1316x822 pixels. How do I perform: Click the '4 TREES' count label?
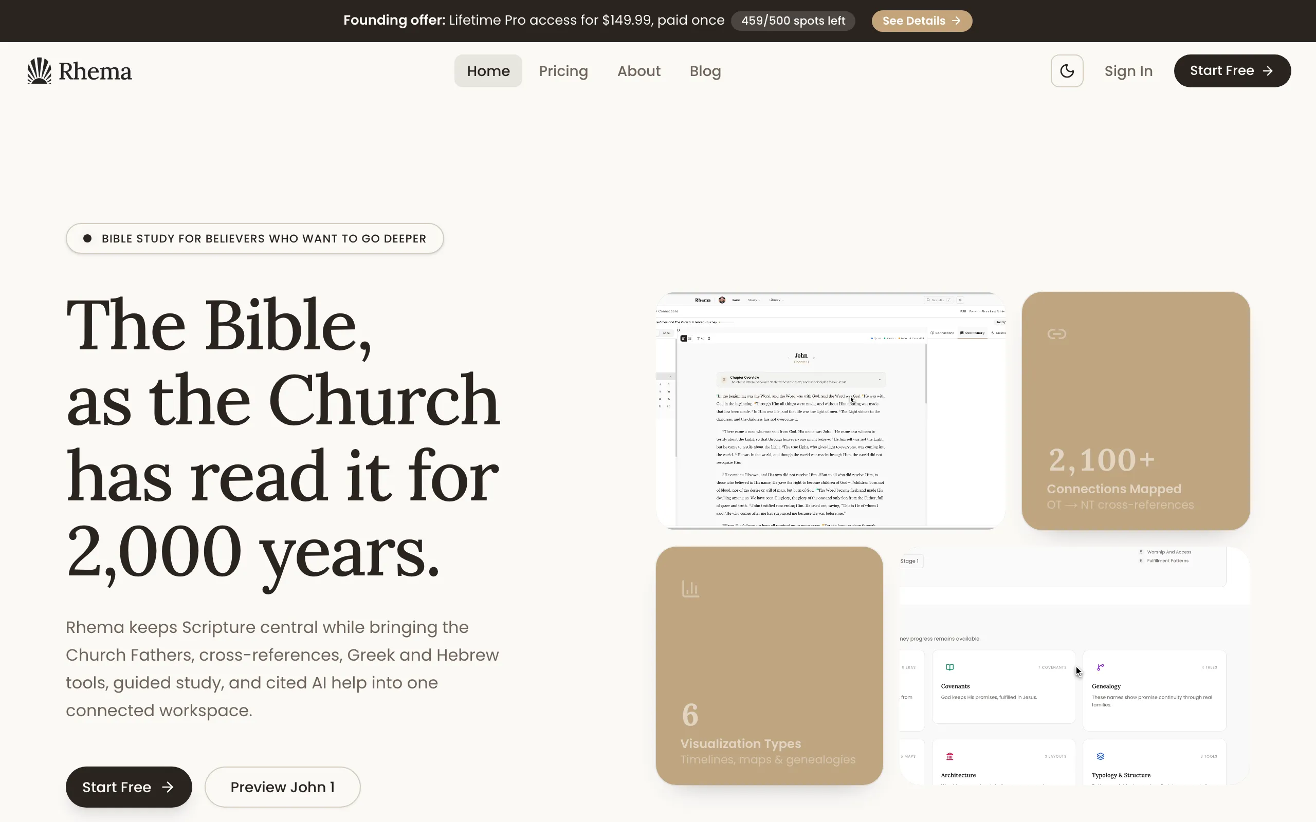pos(1209,667)
